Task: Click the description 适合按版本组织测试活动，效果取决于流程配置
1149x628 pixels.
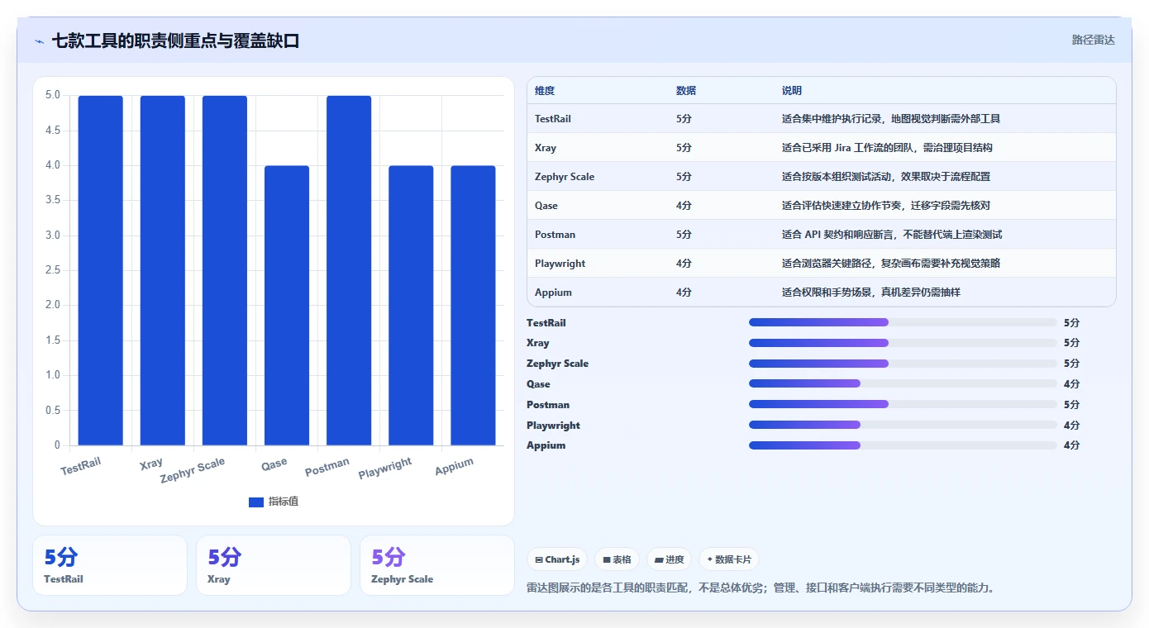Action: [886, 177]
